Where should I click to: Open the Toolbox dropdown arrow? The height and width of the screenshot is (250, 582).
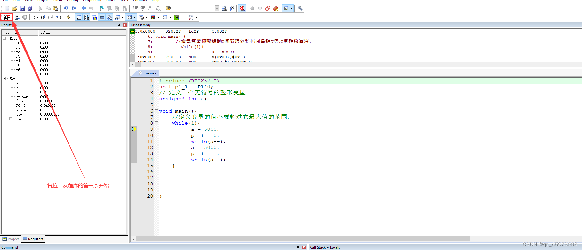196,17
